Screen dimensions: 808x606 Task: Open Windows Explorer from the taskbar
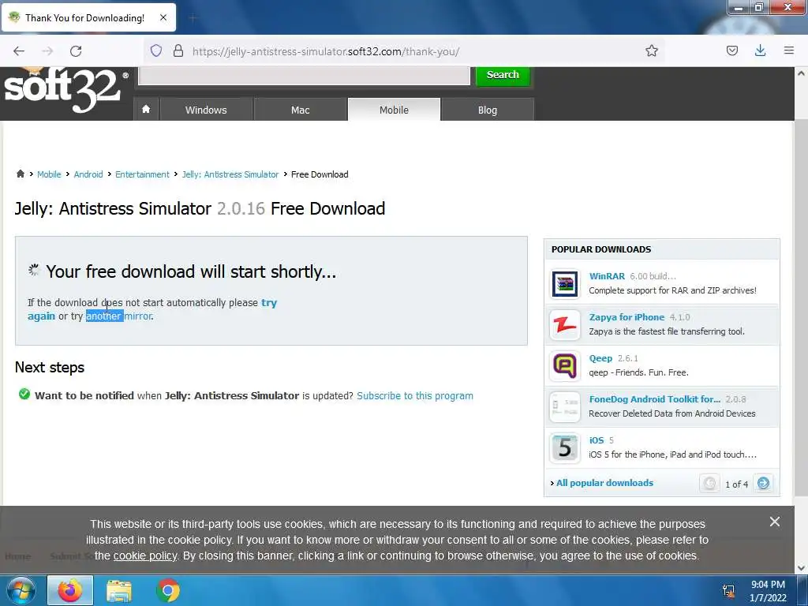(119, 590)
